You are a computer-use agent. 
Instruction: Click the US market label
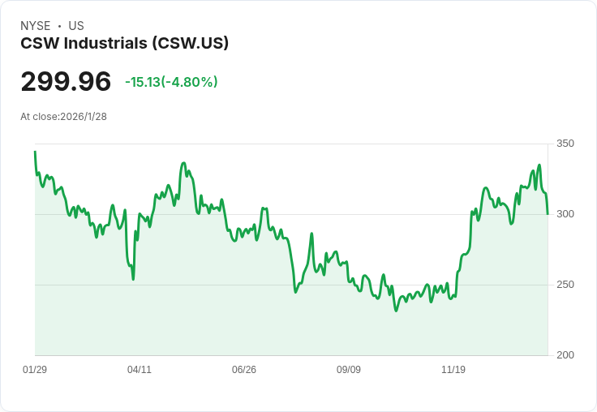point(76,26)
